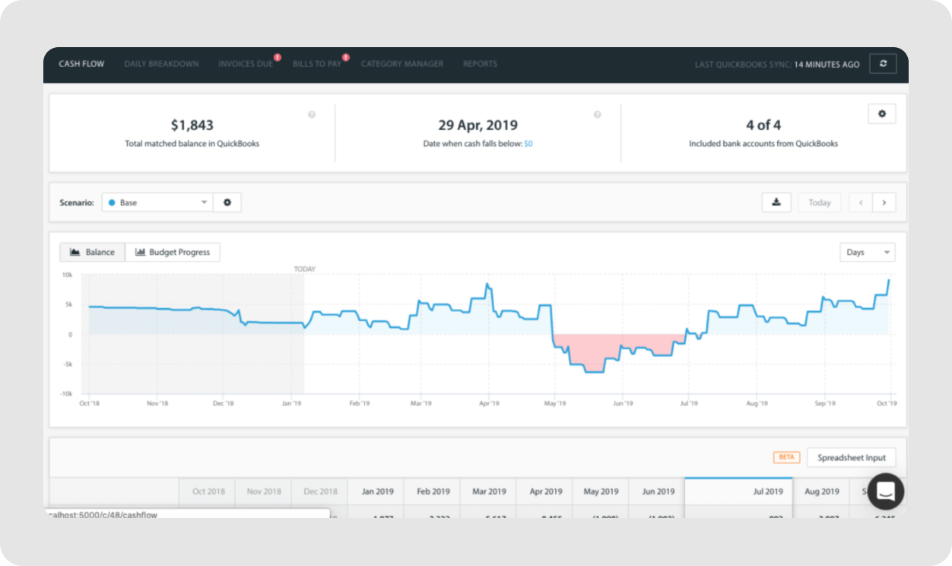Switch to Balance chart view
The height and width of the screenshot is (566, 952).
92,252
